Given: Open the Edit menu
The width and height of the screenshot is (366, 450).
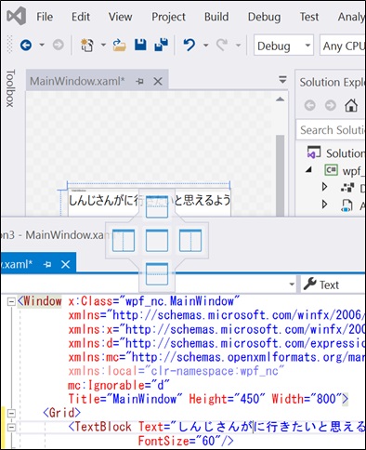Looking at the screenshot, I should [x=81, y=17].
